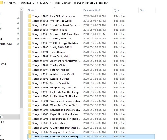Click folder icon of Workin' 9 To 10
The image size is (167, 140).
click(x=30, y=30)
